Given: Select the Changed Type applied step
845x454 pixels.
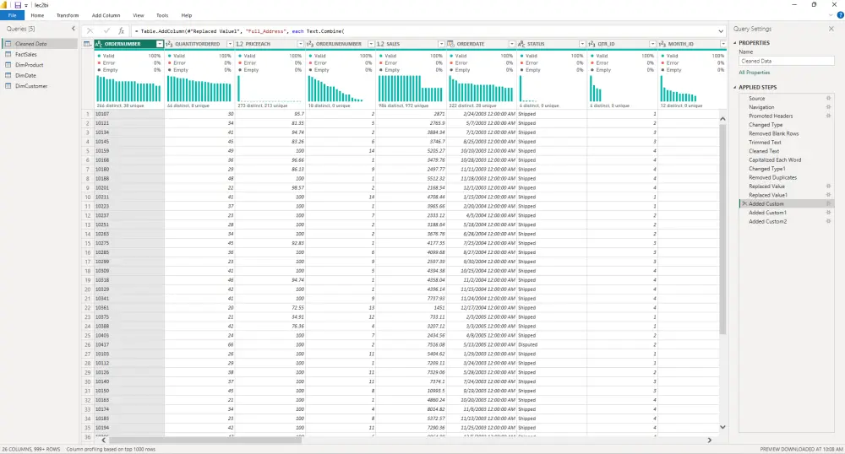Looking at the screenshot, I should [766, 125].
